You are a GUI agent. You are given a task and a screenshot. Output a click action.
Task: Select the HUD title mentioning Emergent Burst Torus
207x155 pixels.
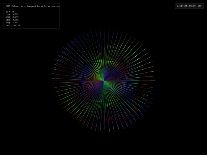pyautogui.click(x=33, y=6)
